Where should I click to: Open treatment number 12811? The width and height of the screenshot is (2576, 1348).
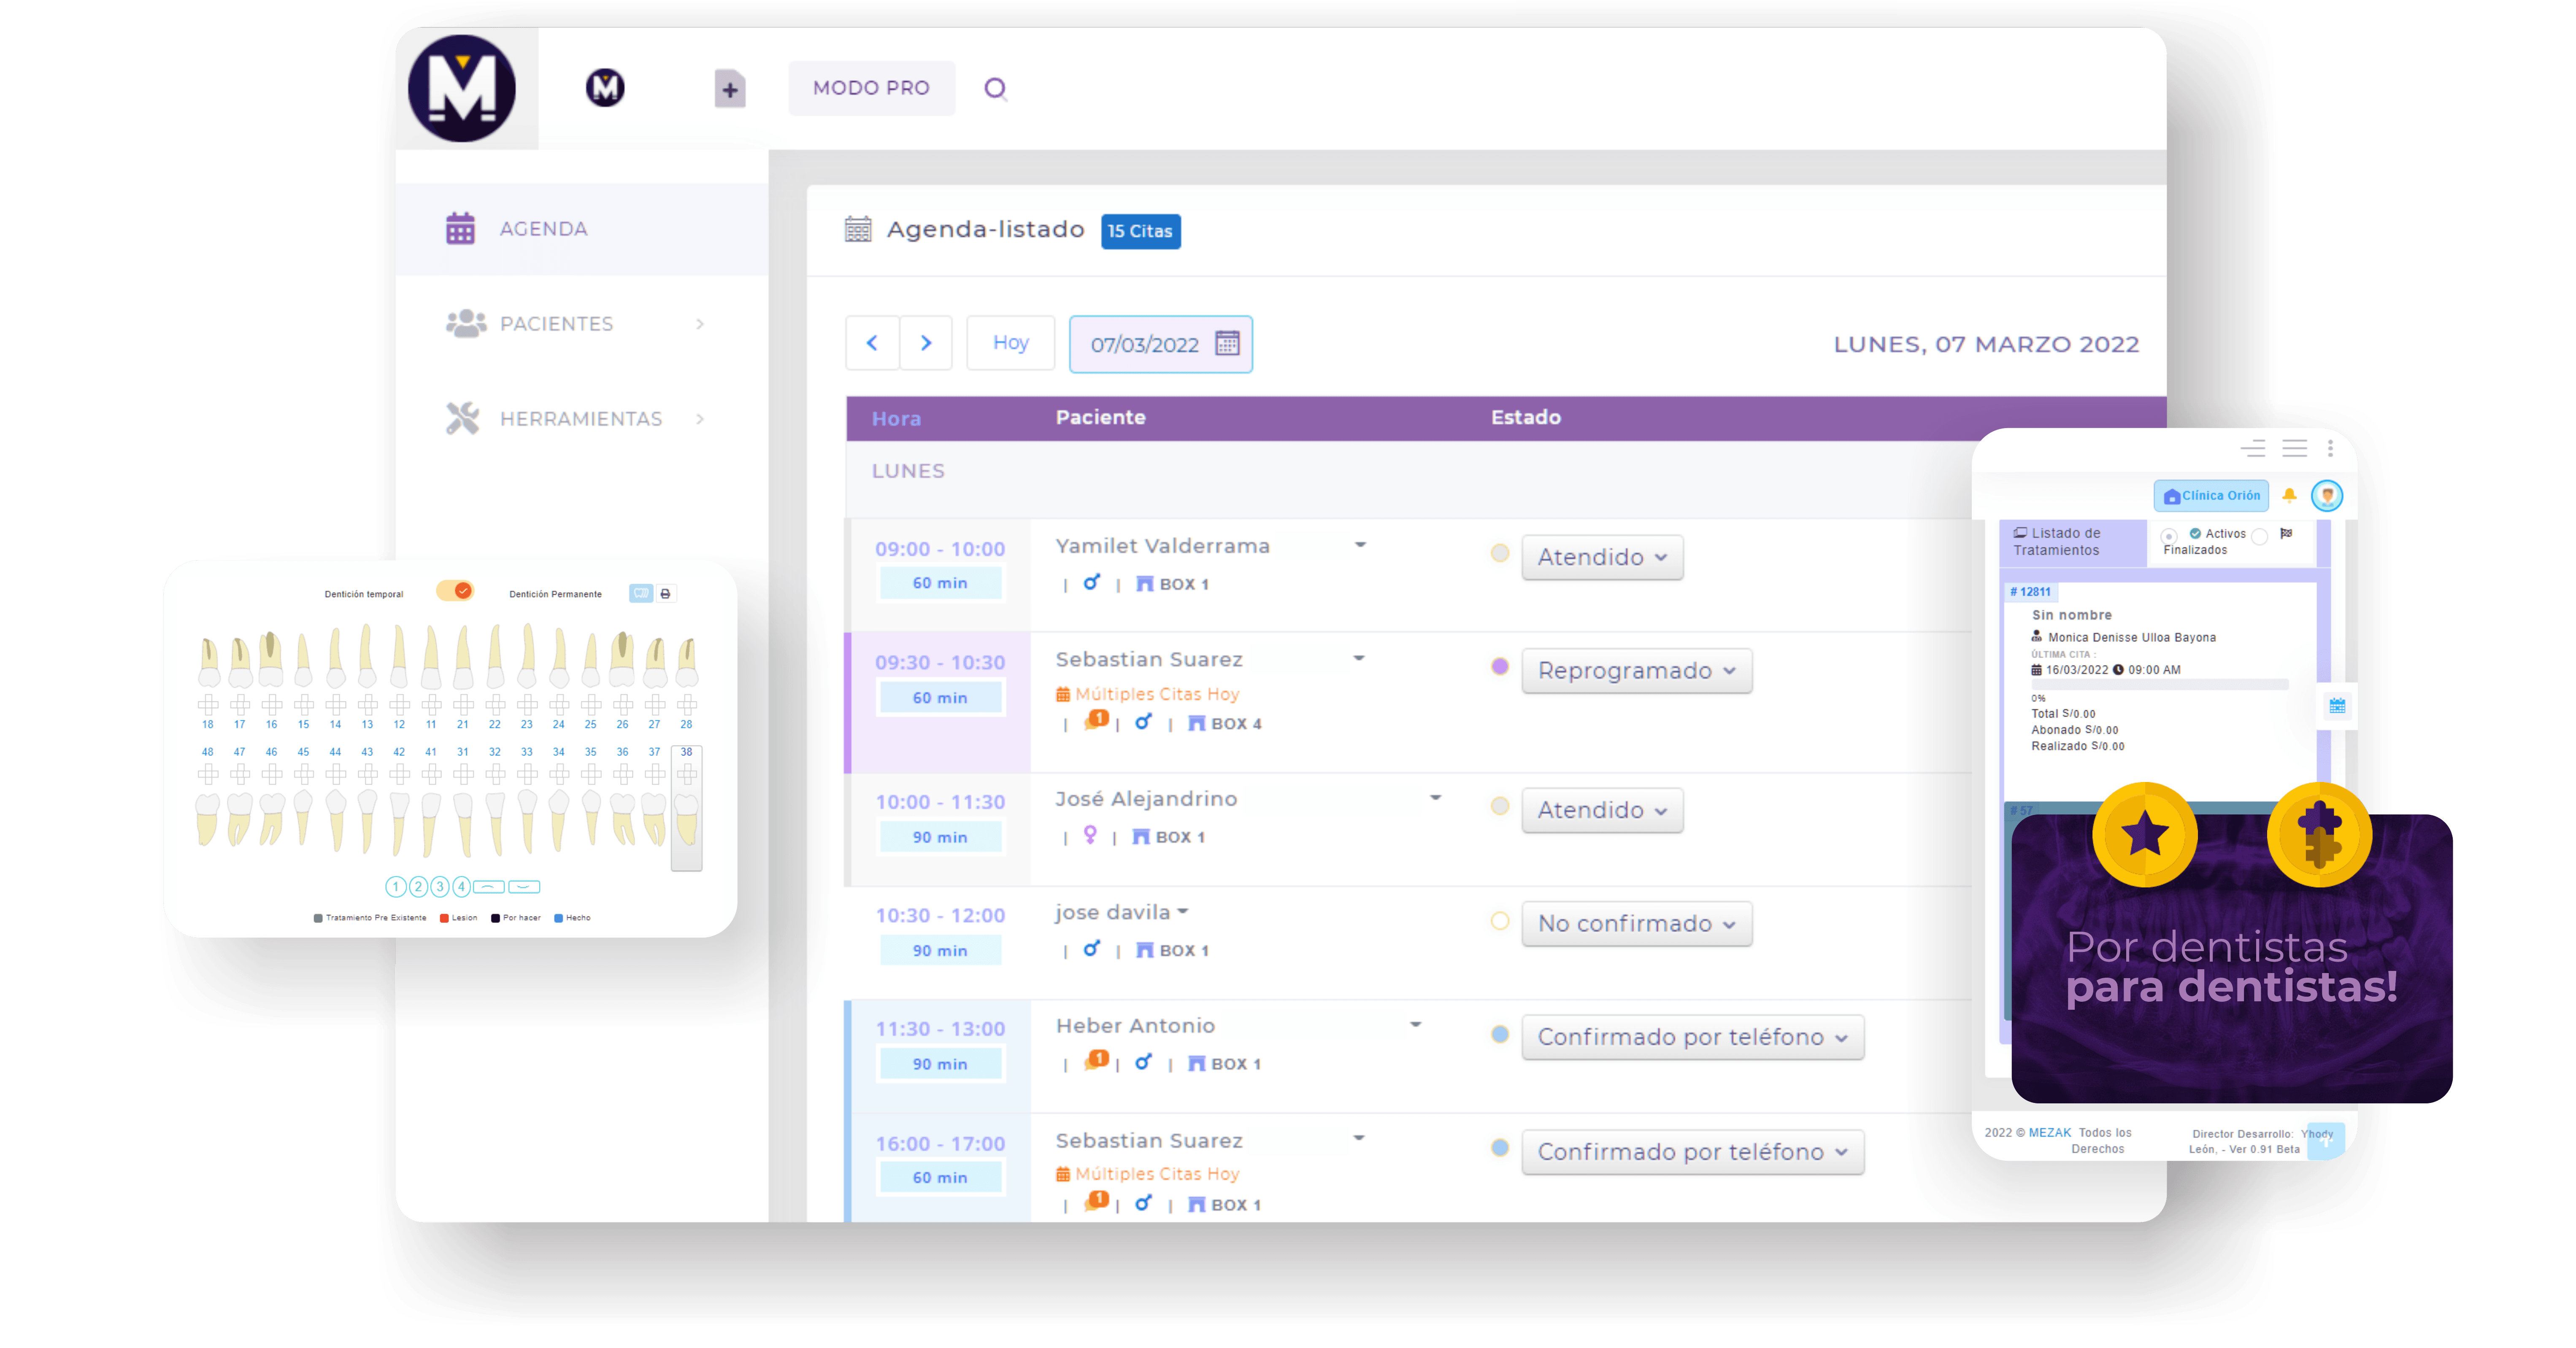(x=2030, y=592)
